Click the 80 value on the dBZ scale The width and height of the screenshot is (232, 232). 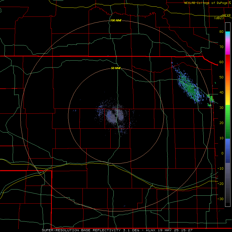click(221, 31)
